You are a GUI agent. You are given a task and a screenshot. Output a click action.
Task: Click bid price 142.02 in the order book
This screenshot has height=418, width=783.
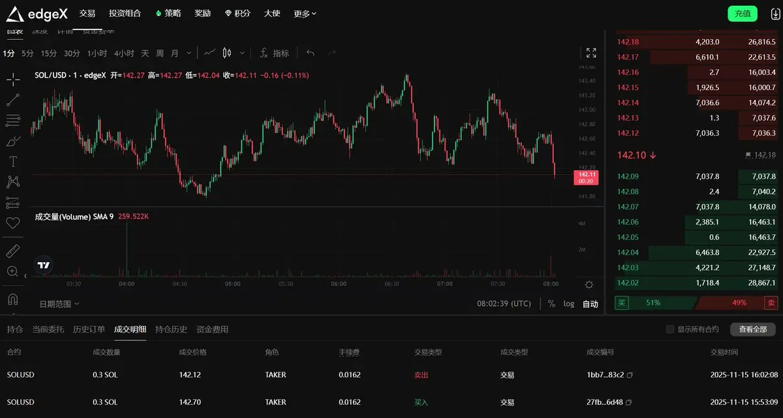point(628,283)
